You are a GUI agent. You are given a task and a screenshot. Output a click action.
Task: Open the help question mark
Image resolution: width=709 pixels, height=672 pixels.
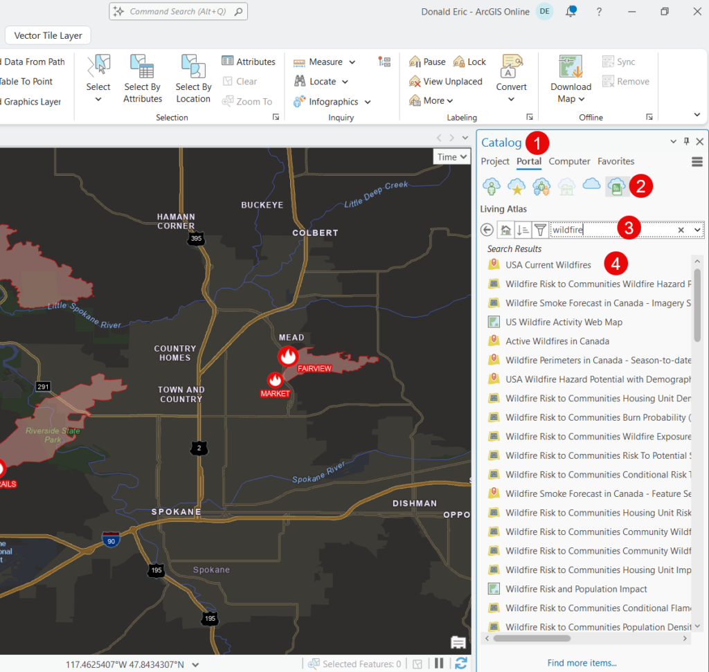(599, 12)
